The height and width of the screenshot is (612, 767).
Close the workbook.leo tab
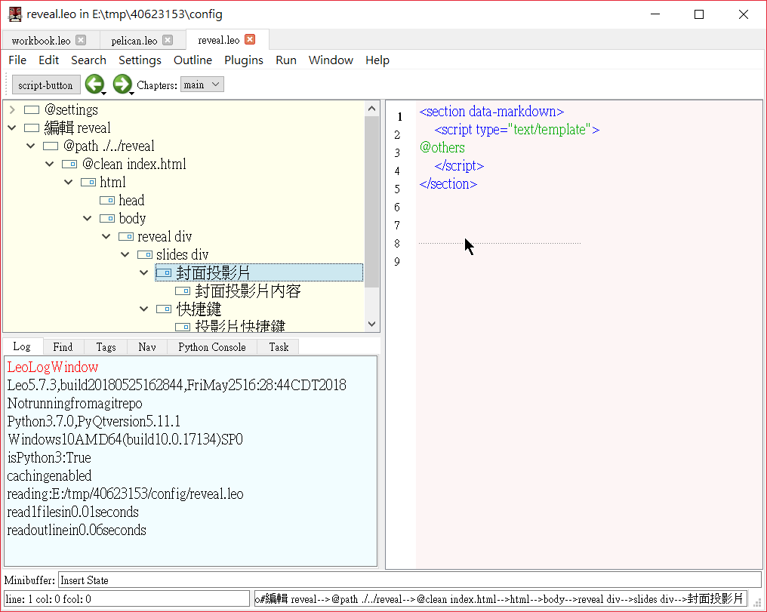81,40
